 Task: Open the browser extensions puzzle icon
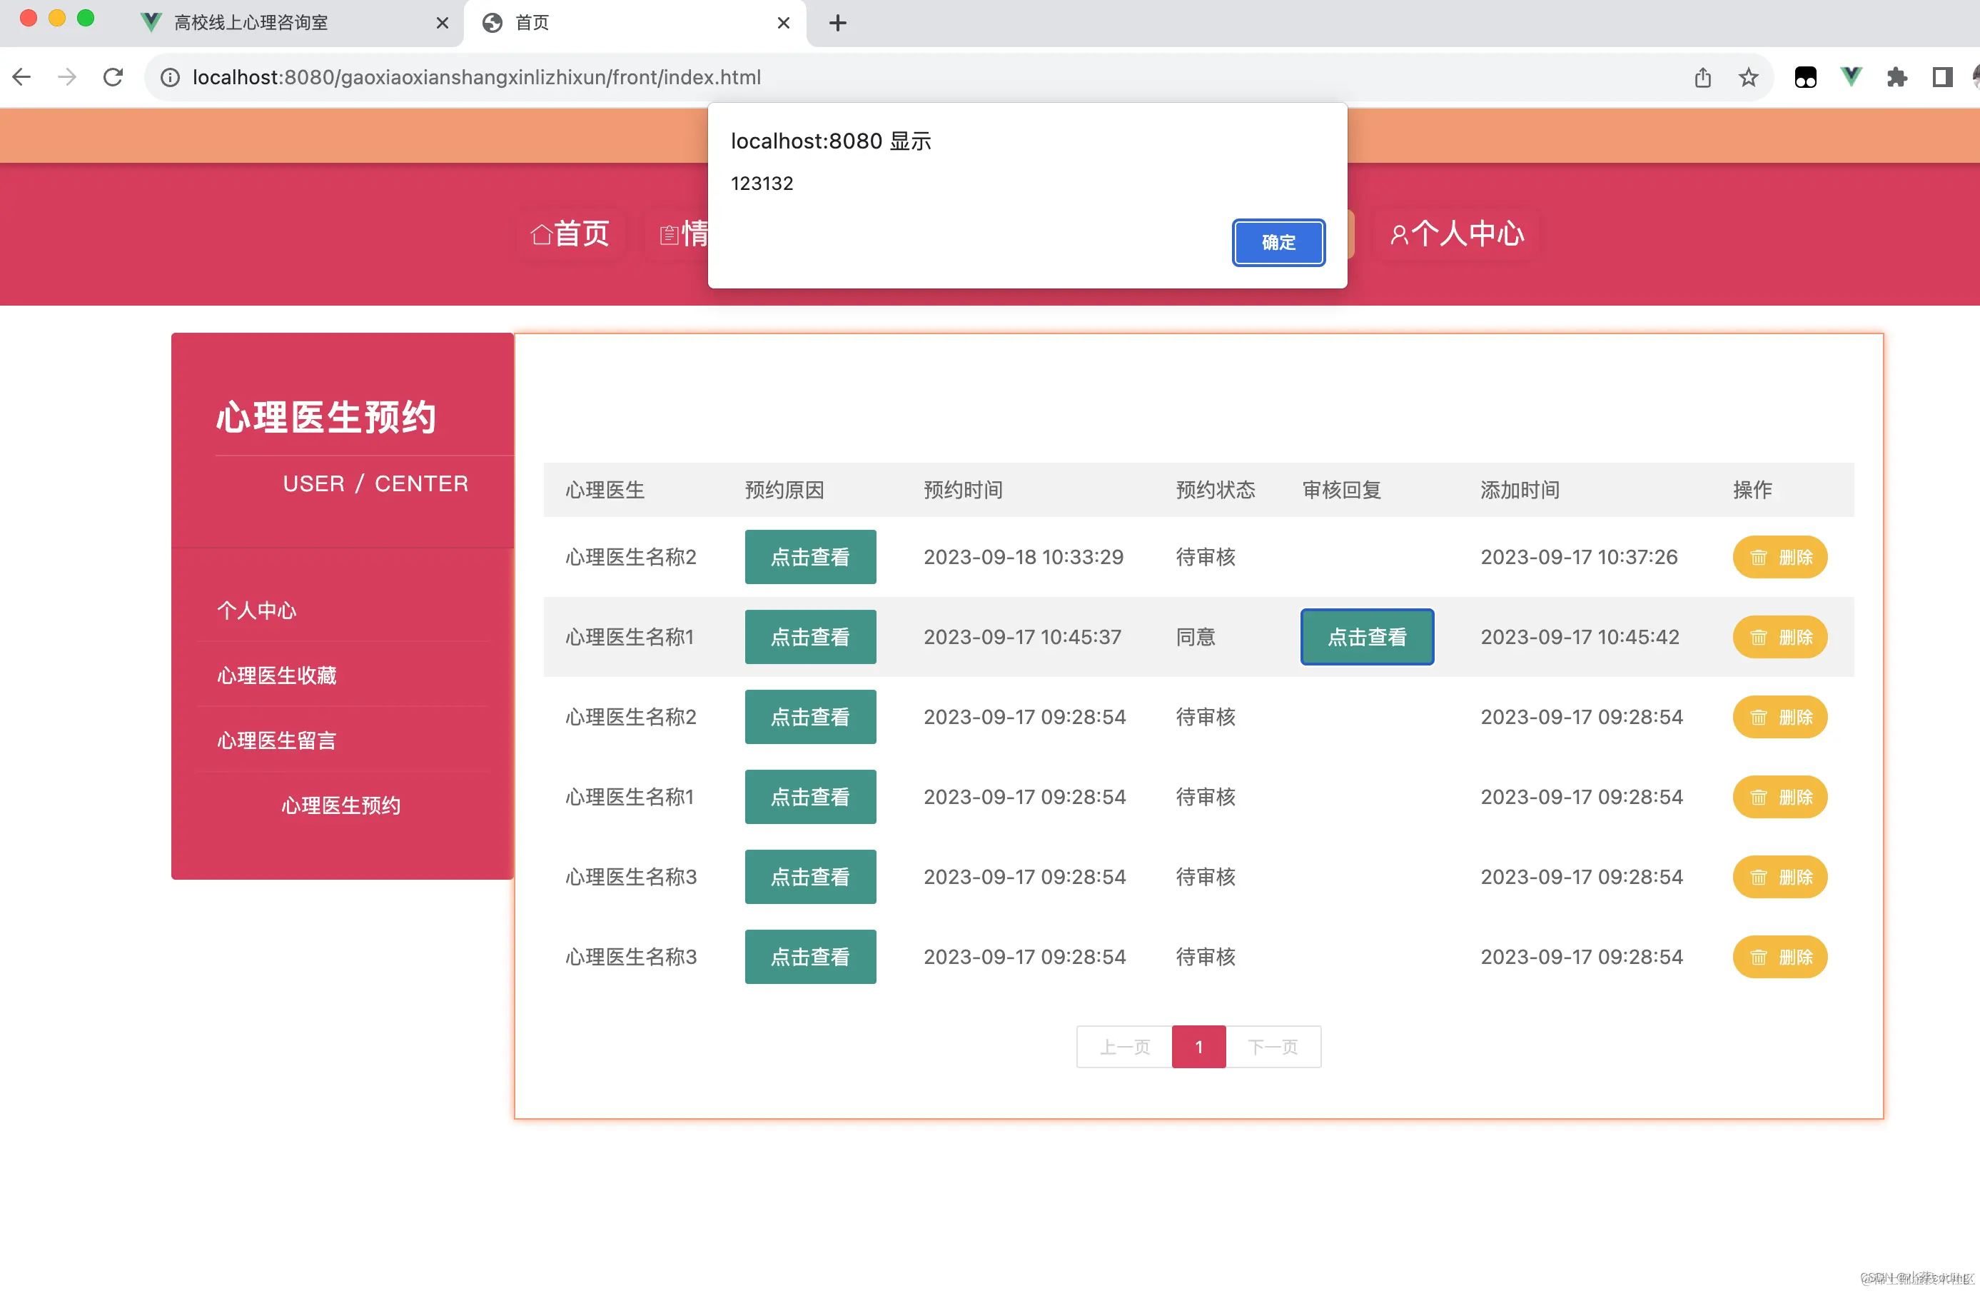(x=1898, y=76)
